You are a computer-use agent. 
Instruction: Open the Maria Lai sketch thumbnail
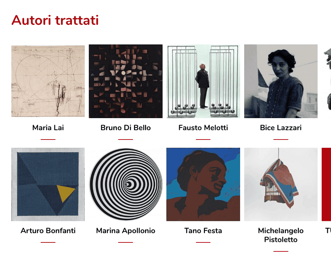(x=48, y=81)
